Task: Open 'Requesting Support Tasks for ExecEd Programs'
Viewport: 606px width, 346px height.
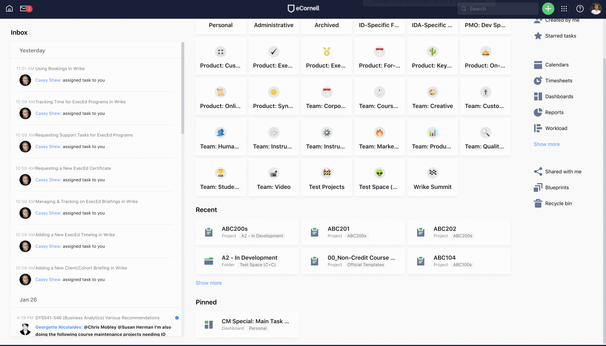Action: (x=95, y=141)
